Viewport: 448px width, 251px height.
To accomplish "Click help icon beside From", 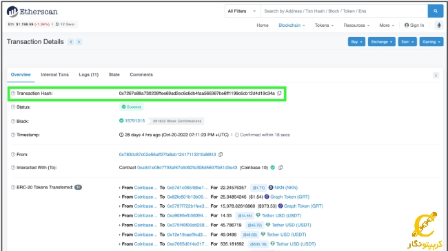I will click(13, 154).
